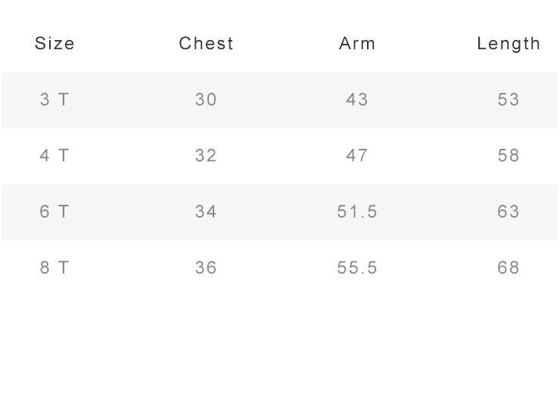Select the 4 T size cell

pyautogui.click(x=54, y=155)
